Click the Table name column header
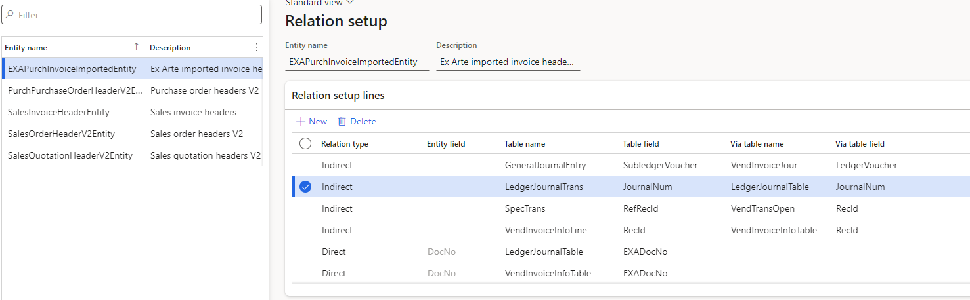970x300 pixels. (x=524, y=144)
